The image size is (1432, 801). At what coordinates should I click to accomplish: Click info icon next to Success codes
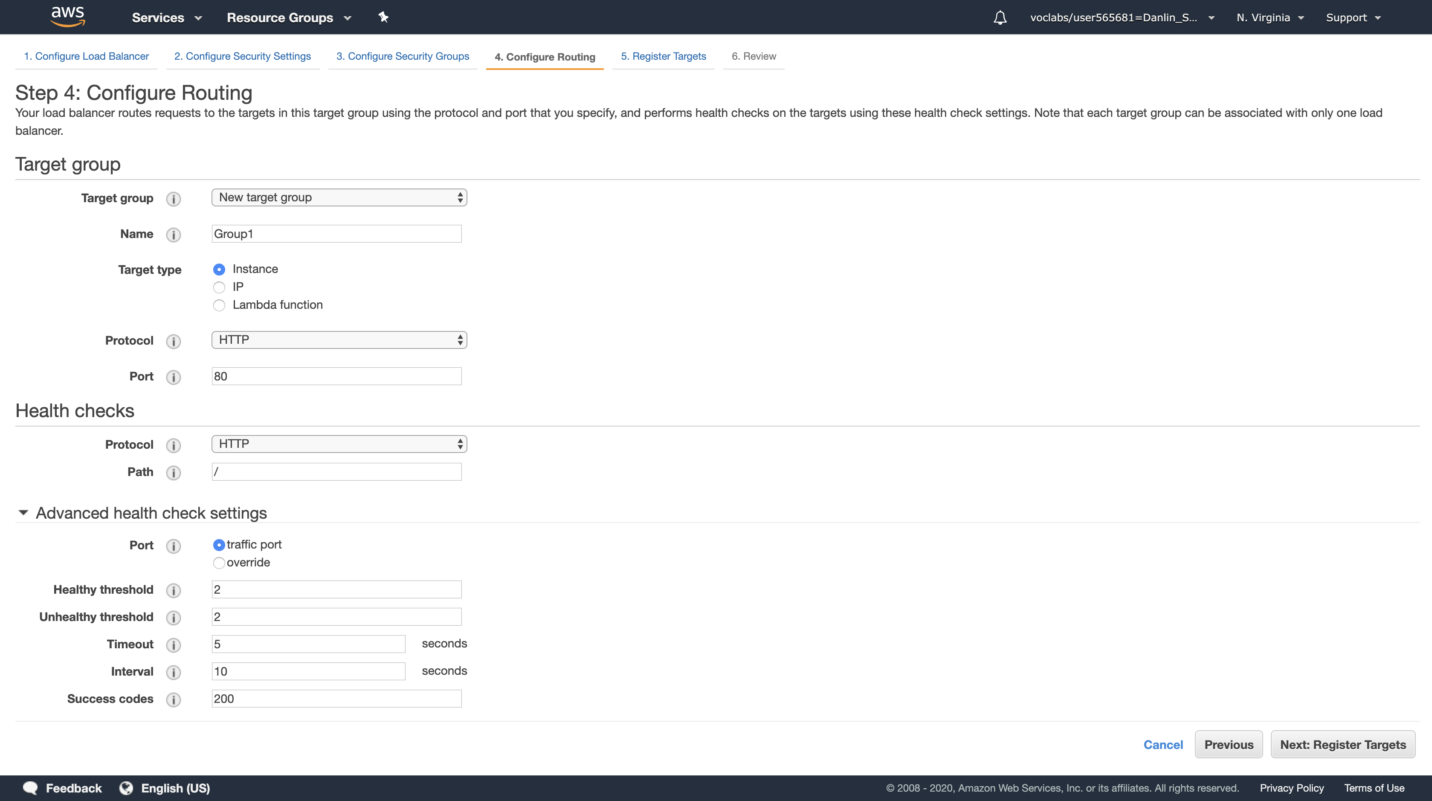[174, 699]
